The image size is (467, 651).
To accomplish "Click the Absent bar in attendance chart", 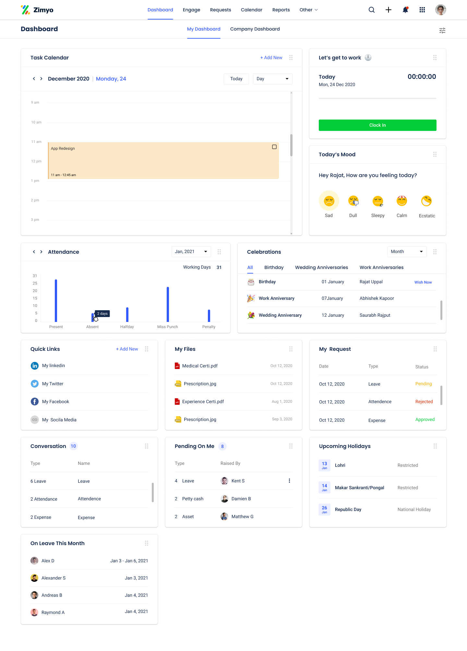I will [92, 317].
